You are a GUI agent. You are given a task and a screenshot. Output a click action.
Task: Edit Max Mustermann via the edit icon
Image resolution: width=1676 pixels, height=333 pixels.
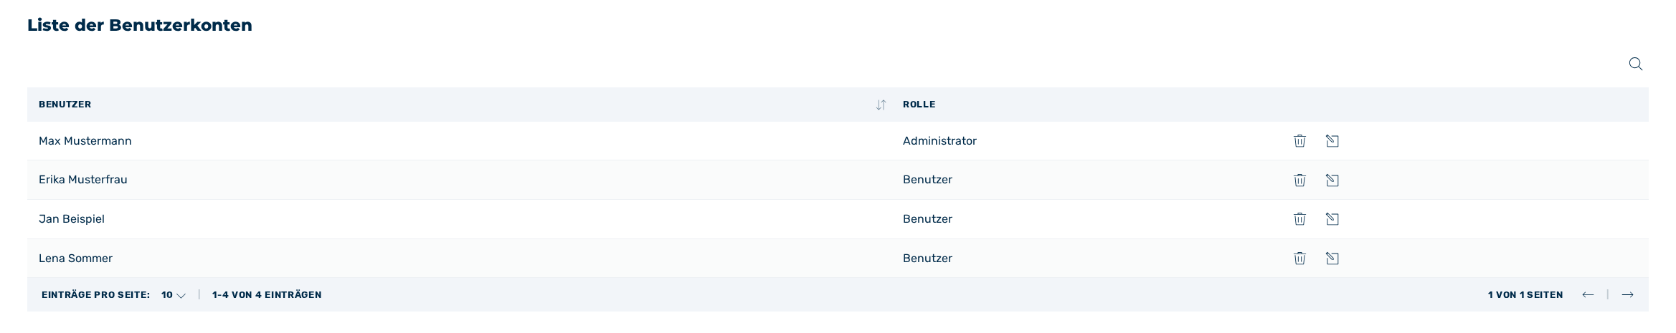tap(1332, 141)
